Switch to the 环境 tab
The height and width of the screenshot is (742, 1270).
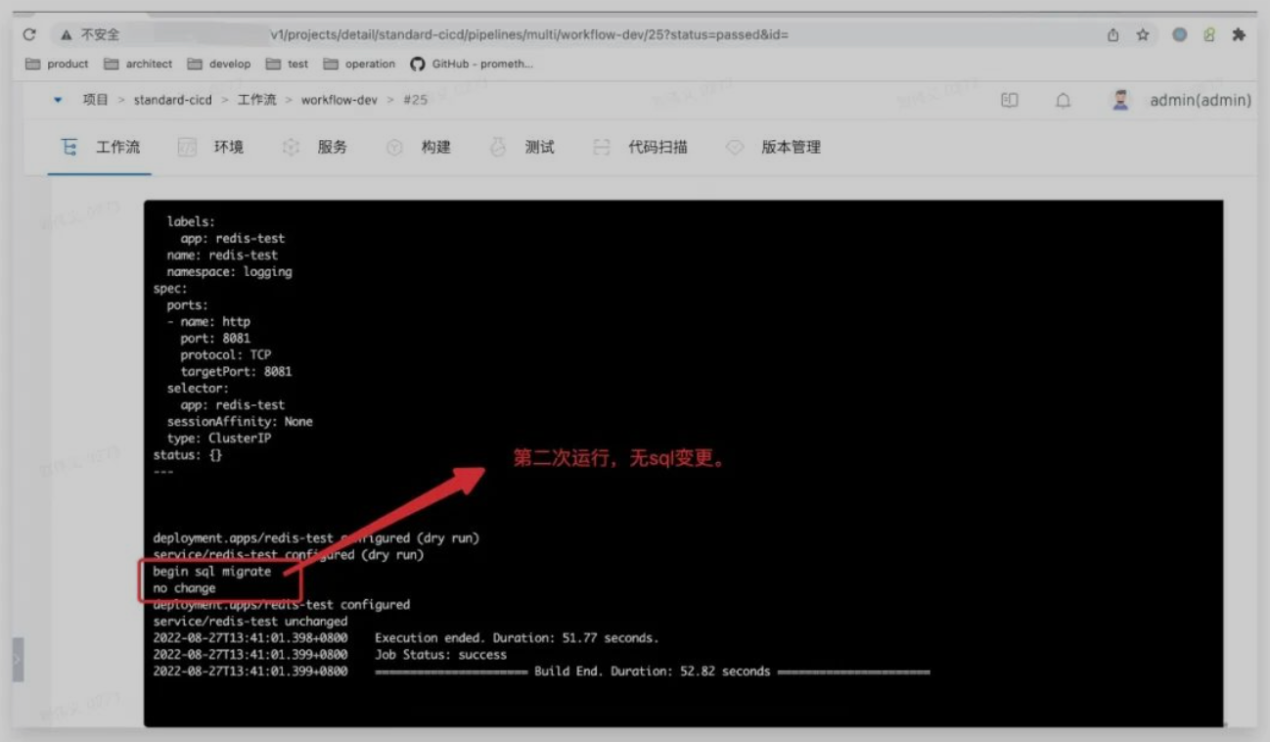click(x=210, y=147)
